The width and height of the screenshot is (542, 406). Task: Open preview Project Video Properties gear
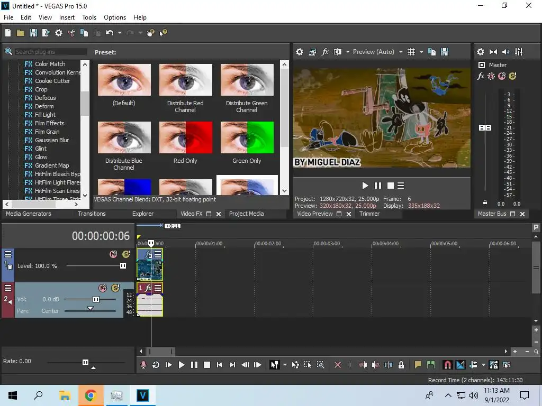tap(300, 52)
